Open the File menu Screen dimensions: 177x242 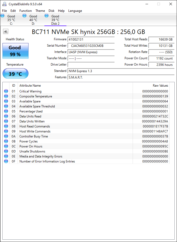click(4, 11)
